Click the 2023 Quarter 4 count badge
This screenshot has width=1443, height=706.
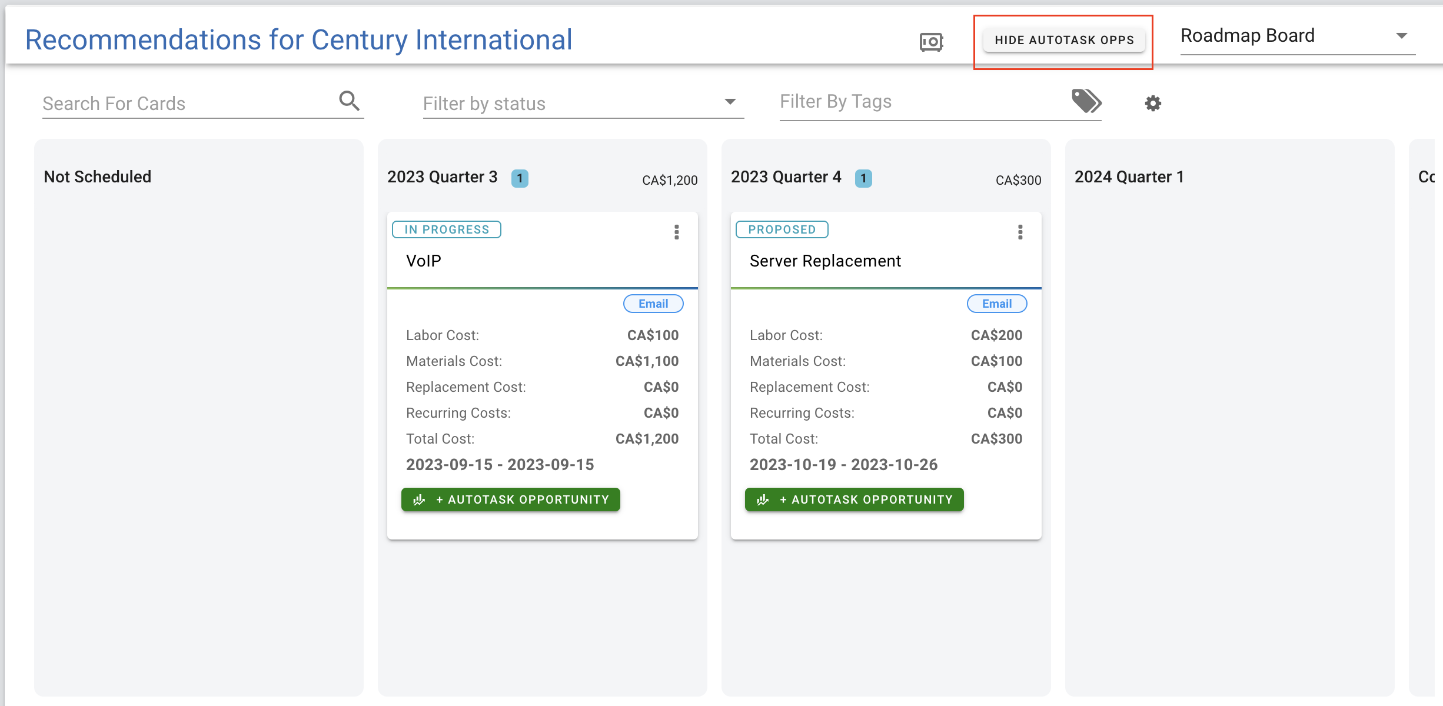pos(863,178)
